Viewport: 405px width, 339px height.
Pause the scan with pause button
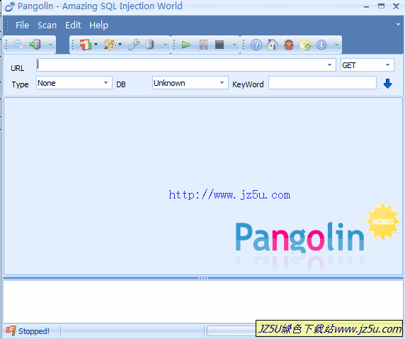pos(203,45)
